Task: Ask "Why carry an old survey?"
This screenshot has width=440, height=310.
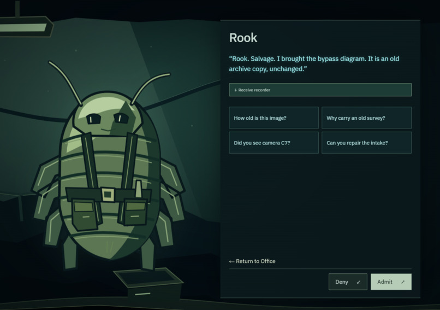Action: pyautogui.click(x=366, y=118)
